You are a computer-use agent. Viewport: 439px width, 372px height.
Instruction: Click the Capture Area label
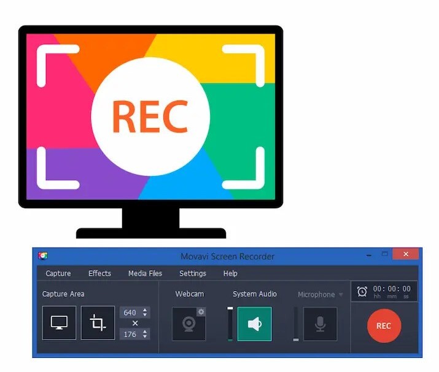tap(63, 294)
